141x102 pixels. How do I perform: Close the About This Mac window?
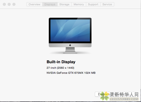4,4
